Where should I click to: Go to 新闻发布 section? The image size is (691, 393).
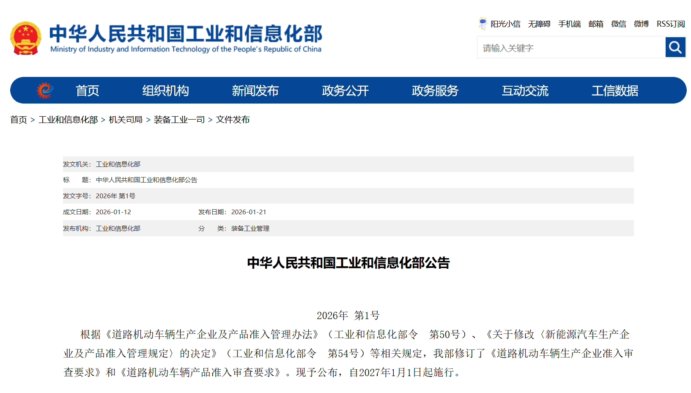[255, 91]
